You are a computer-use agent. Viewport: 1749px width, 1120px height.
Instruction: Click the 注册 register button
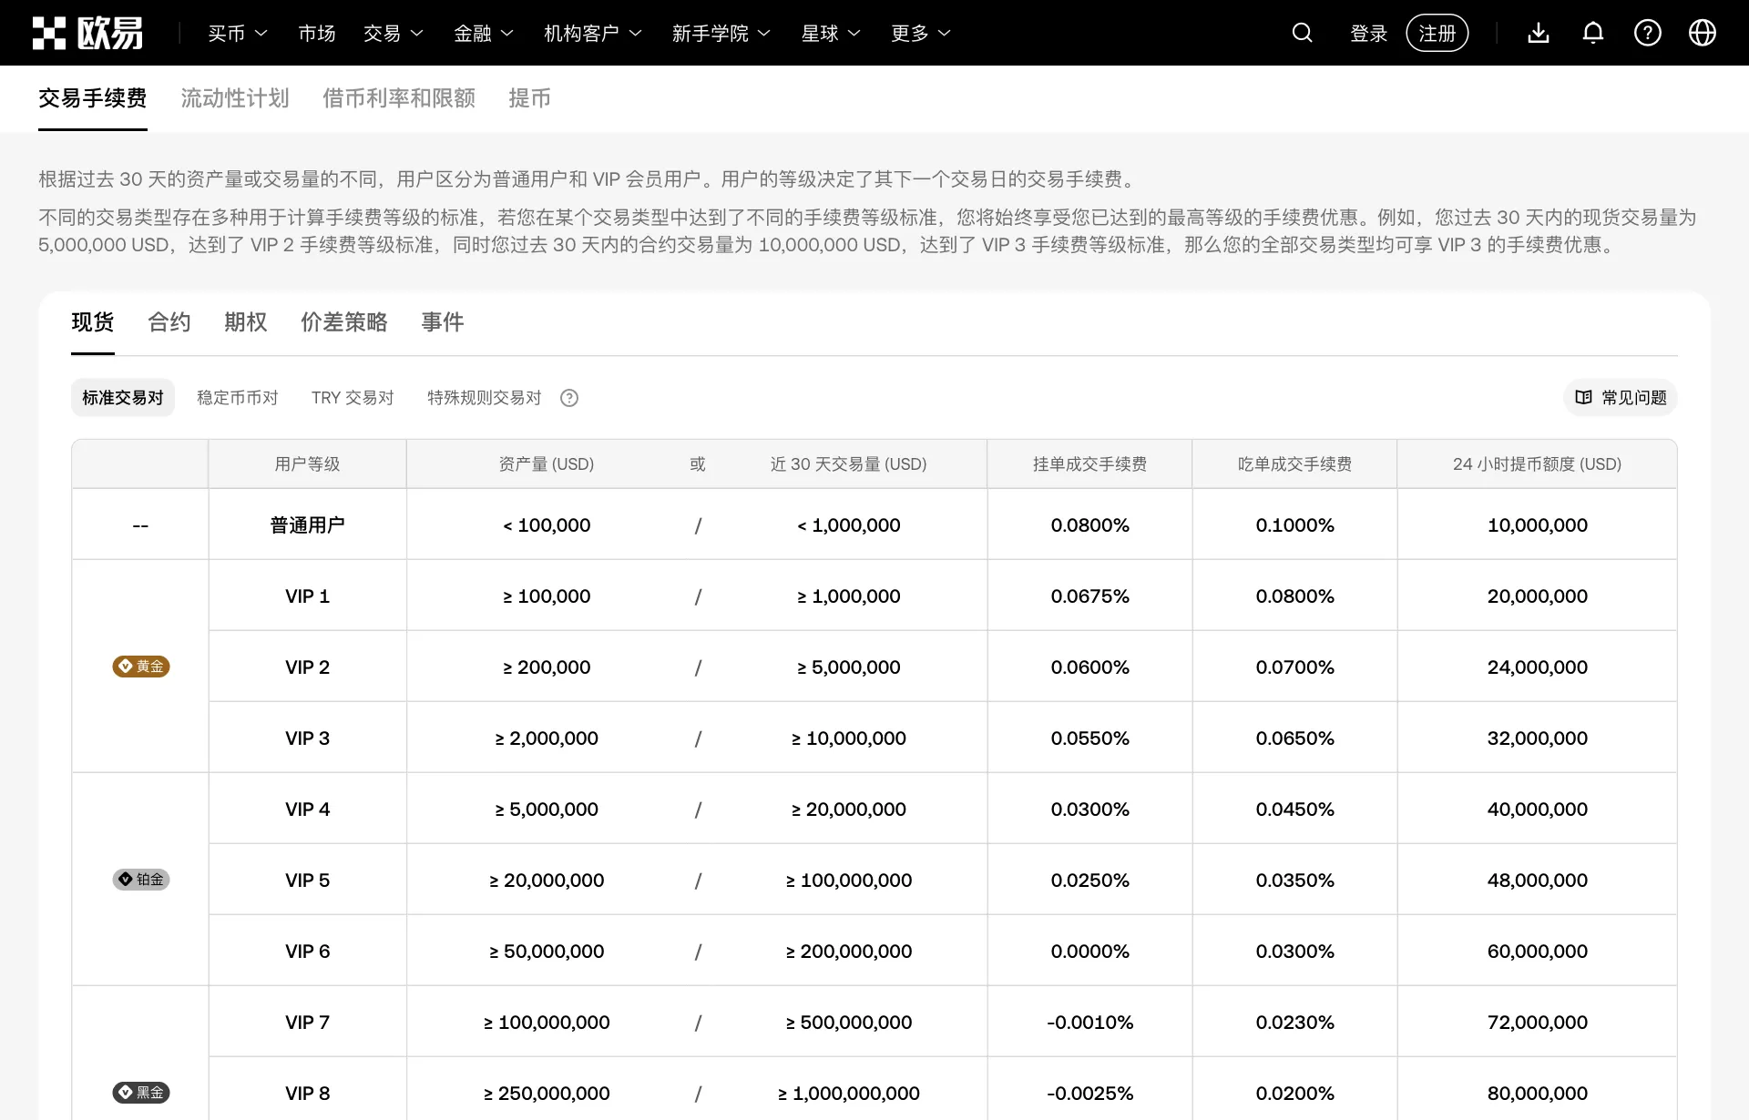tap(1437, 33)
